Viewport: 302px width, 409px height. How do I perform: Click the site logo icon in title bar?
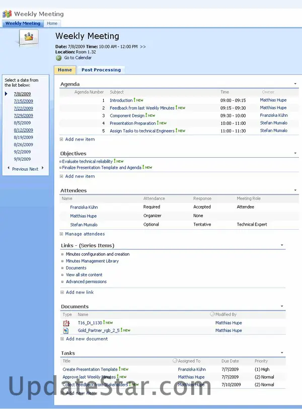[x=7, y=14]
